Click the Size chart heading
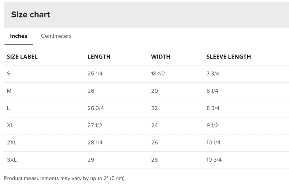Image resolution: width=289 pixels, height=189 pixels. 30,15
